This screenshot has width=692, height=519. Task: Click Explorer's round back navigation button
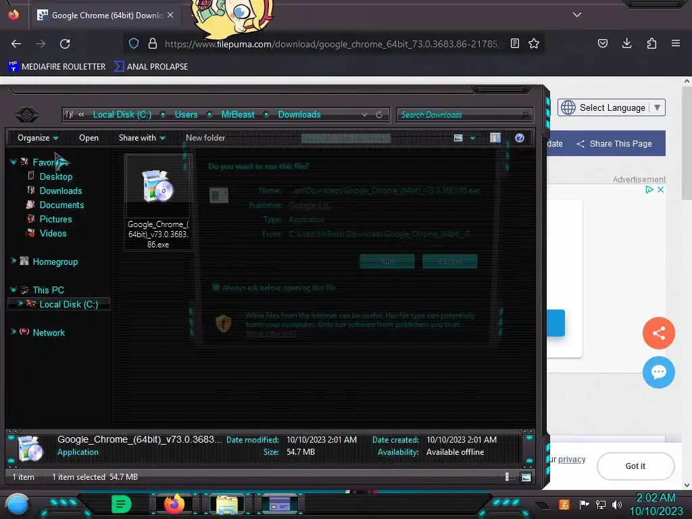click(x=27, y=115)
